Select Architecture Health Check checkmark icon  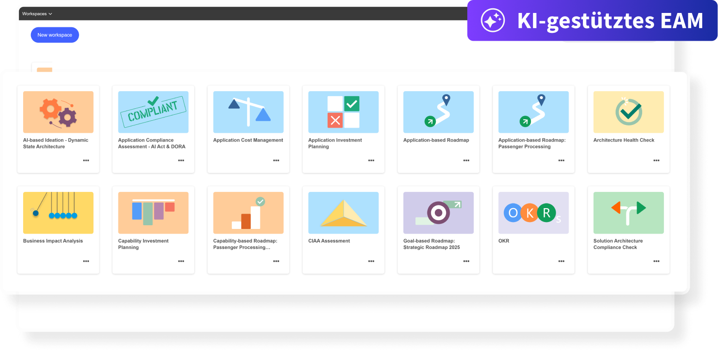[x=629, y=112]
